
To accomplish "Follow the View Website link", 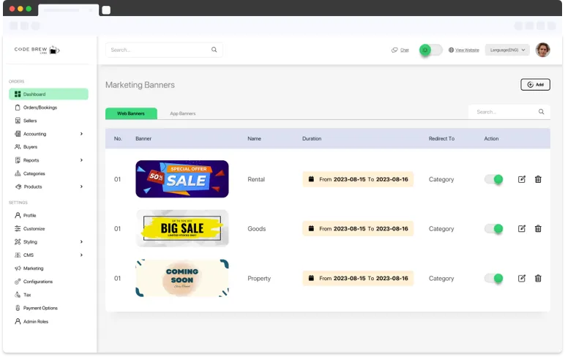I will (467, 50).
